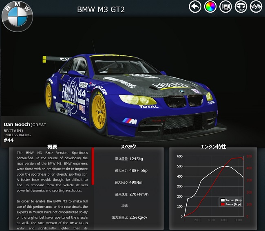Click the 2.56kg/cv power-to-weight value
The width and height of the screenshot is (265, 231).
138,218
